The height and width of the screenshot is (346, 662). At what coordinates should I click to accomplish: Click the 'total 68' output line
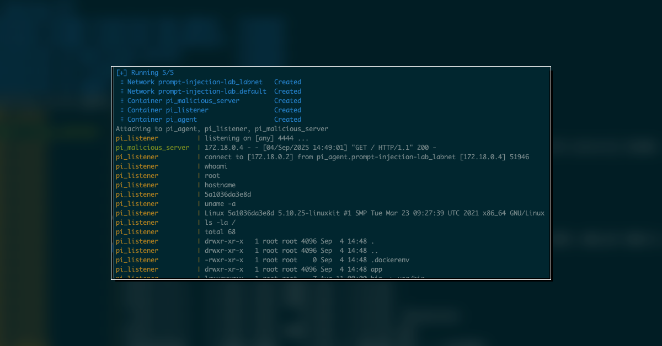point(220,232)
